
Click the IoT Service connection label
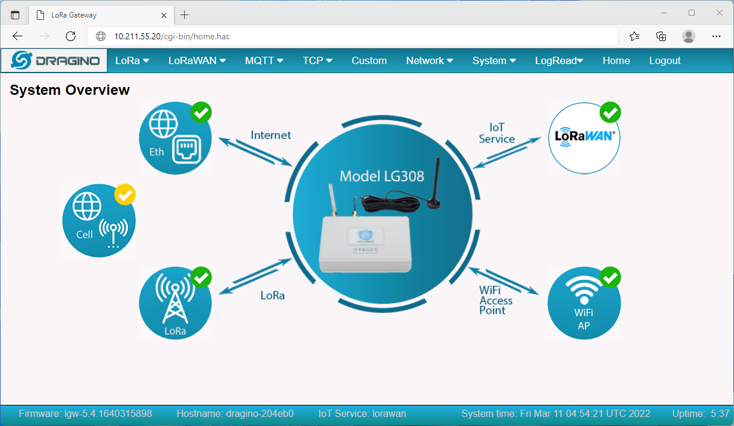click(x=497, y=133)
